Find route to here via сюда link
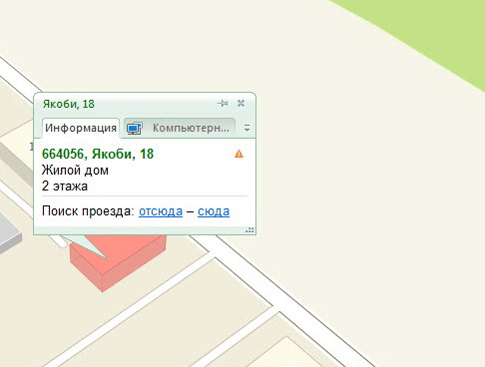The width and height of the screenshot is (485, 367). [x=214, y=211]
